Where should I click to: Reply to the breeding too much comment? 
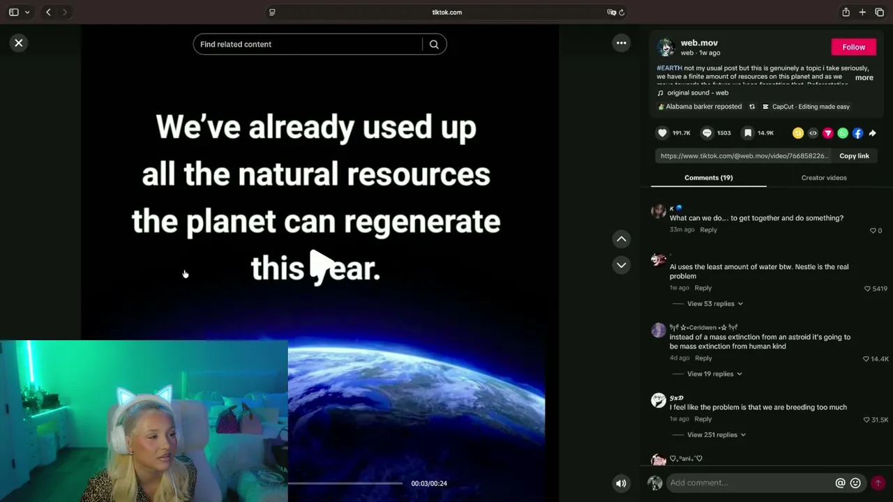point(703,419)
